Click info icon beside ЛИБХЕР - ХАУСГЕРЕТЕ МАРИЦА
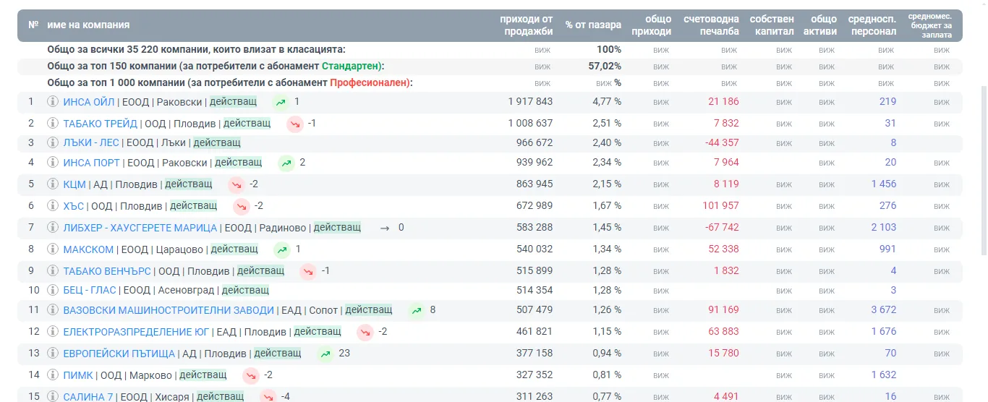The height and width of the screenshot is (402, 988). pos(52,228)
